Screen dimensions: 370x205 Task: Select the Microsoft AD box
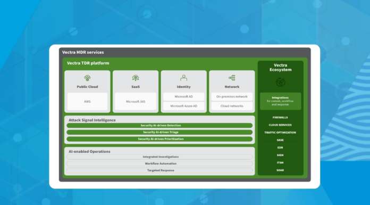(183, 97)
